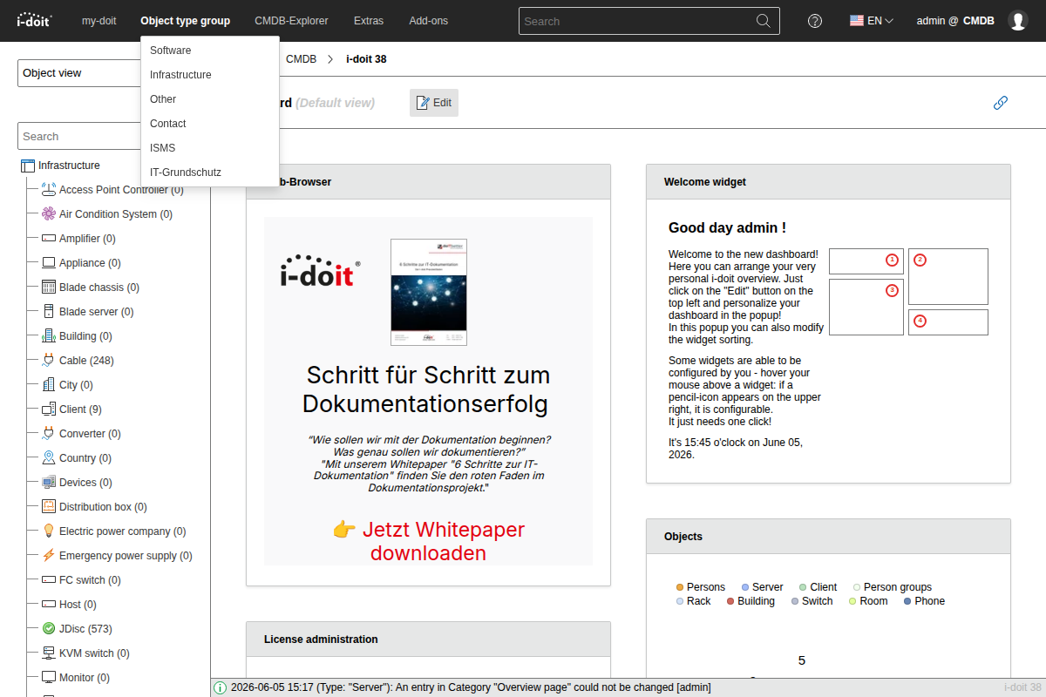Click the Host (0) tree entry
This screenshot has height=697, width=1046.
(x=78, y=605)
